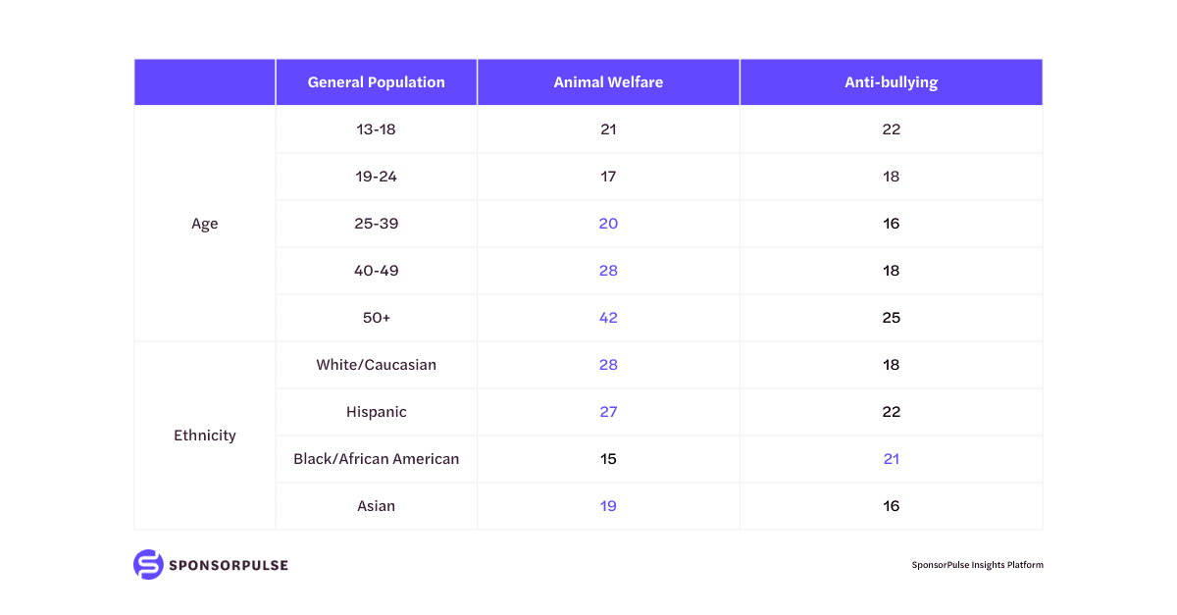Select the Animal Welfare column header
1177x615 pixels.
[x=608, y=82]
